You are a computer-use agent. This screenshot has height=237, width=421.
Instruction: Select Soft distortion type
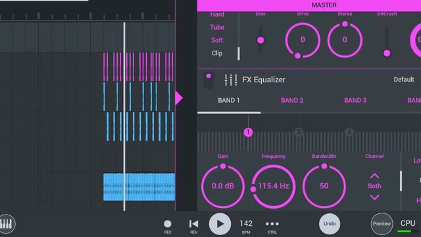coord(217,40)
